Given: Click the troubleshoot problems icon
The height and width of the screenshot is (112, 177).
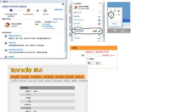Looking at the screenshot, I should click(6, 57).
